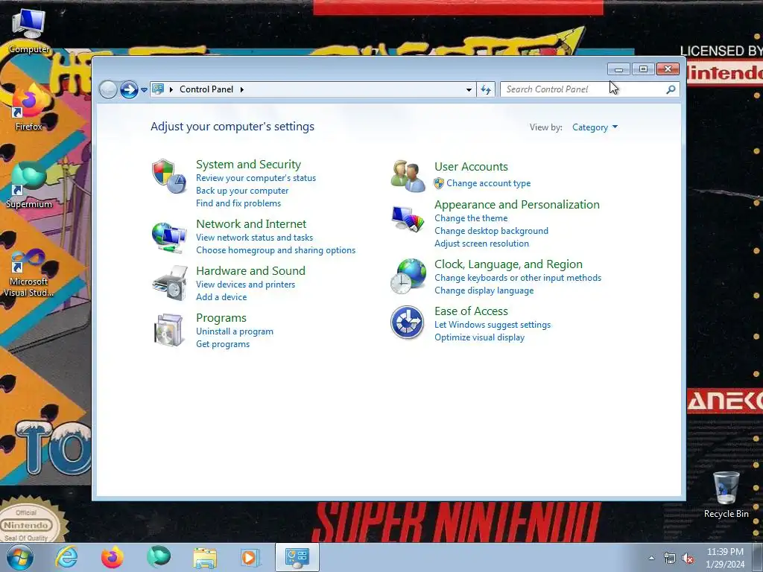Viewport: 763px width, 572px height.
Task: Click the muted volume tray icon
Action: [x=688, y=559]
